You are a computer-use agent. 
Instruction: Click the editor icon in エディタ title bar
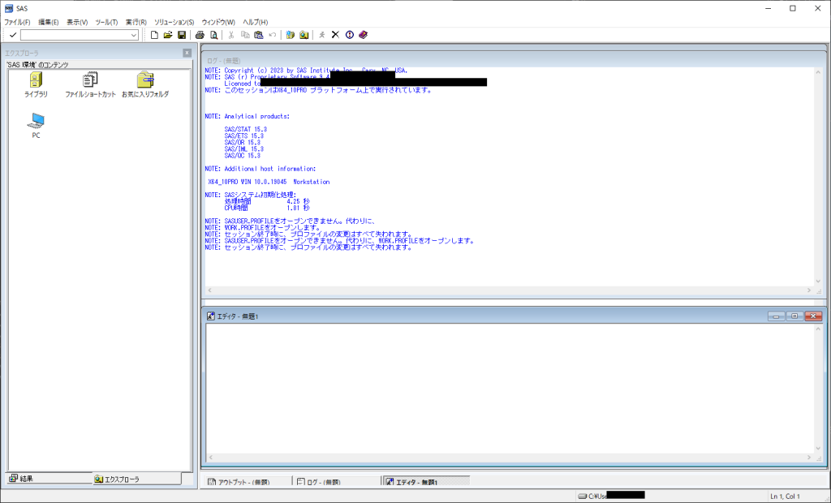point(210,316)
